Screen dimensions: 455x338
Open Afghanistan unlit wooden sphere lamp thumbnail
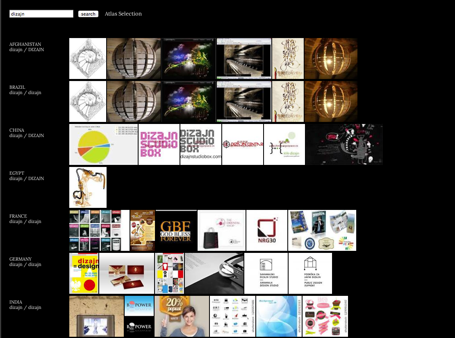click(134, 59)
